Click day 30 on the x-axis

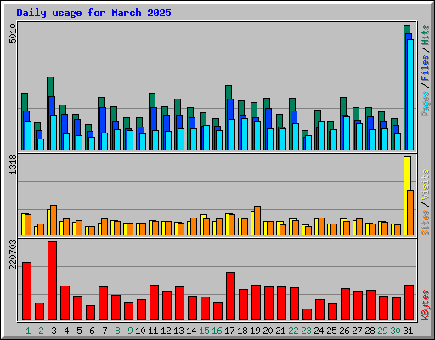[395, 331]
